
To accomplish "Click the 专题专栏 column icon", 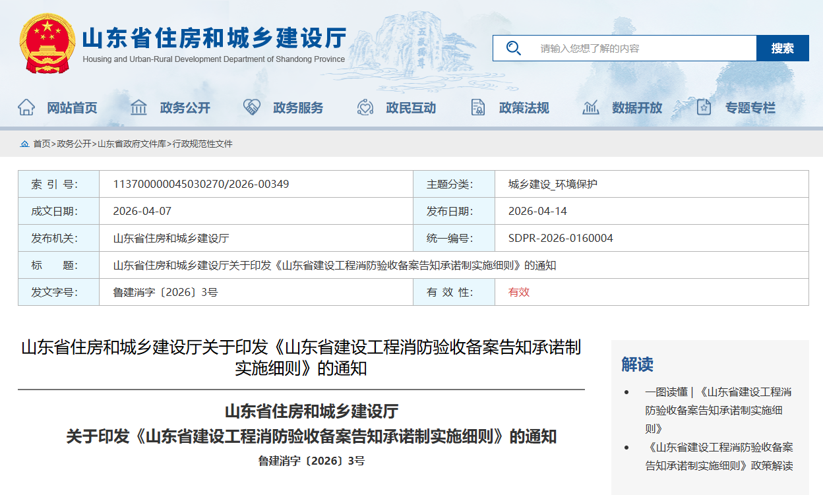I will (x=703, y=107).
